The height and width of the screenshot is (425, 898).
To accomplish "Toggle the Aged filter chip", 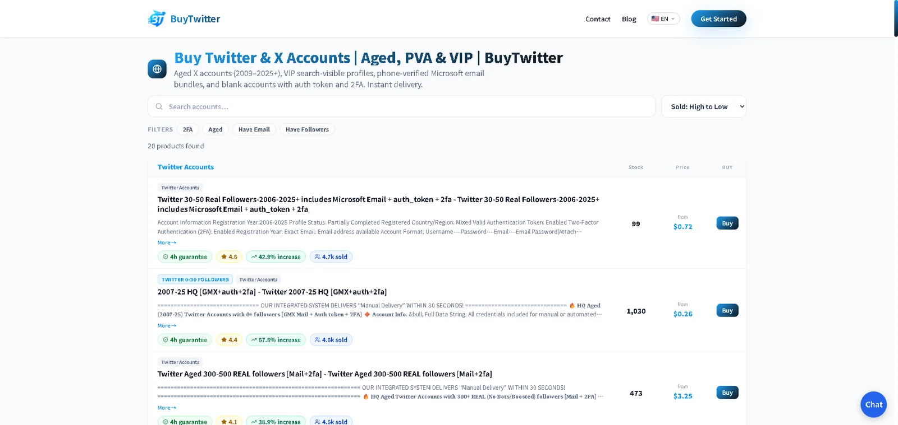I will click(x=216, y=129).
